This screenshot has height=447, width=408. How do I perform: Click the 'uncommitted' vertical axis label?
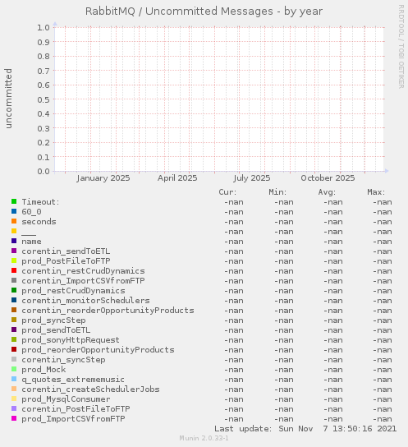tap(8, 99)
